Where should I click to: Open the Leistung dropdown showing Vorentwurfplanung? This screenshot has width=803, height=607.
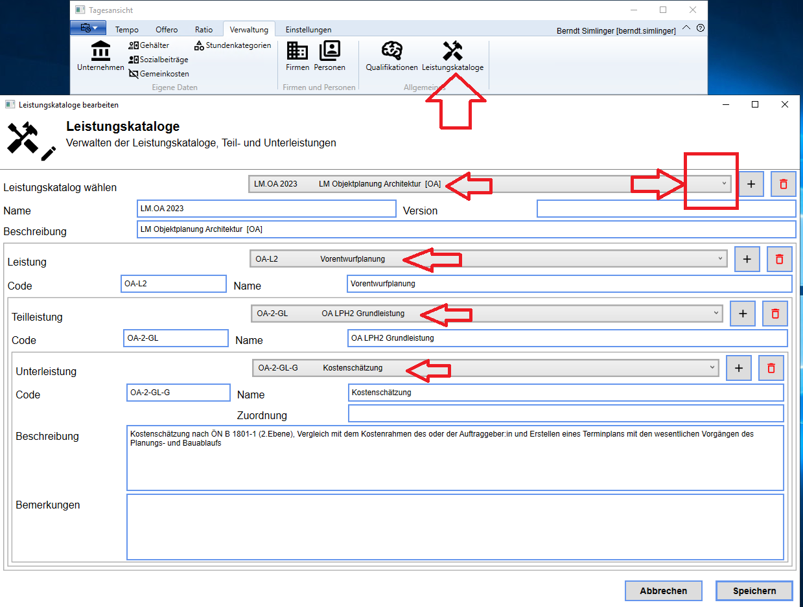720,259
